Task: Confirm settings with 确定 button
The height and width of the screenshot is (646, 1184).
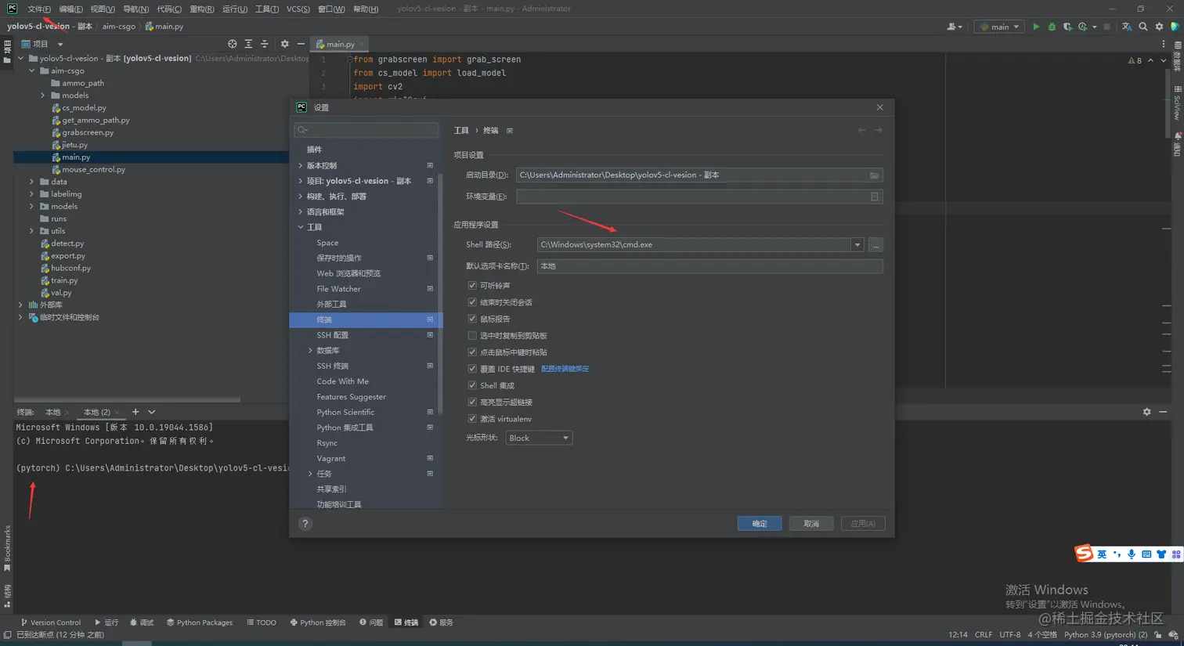Action: click(760, 524)
